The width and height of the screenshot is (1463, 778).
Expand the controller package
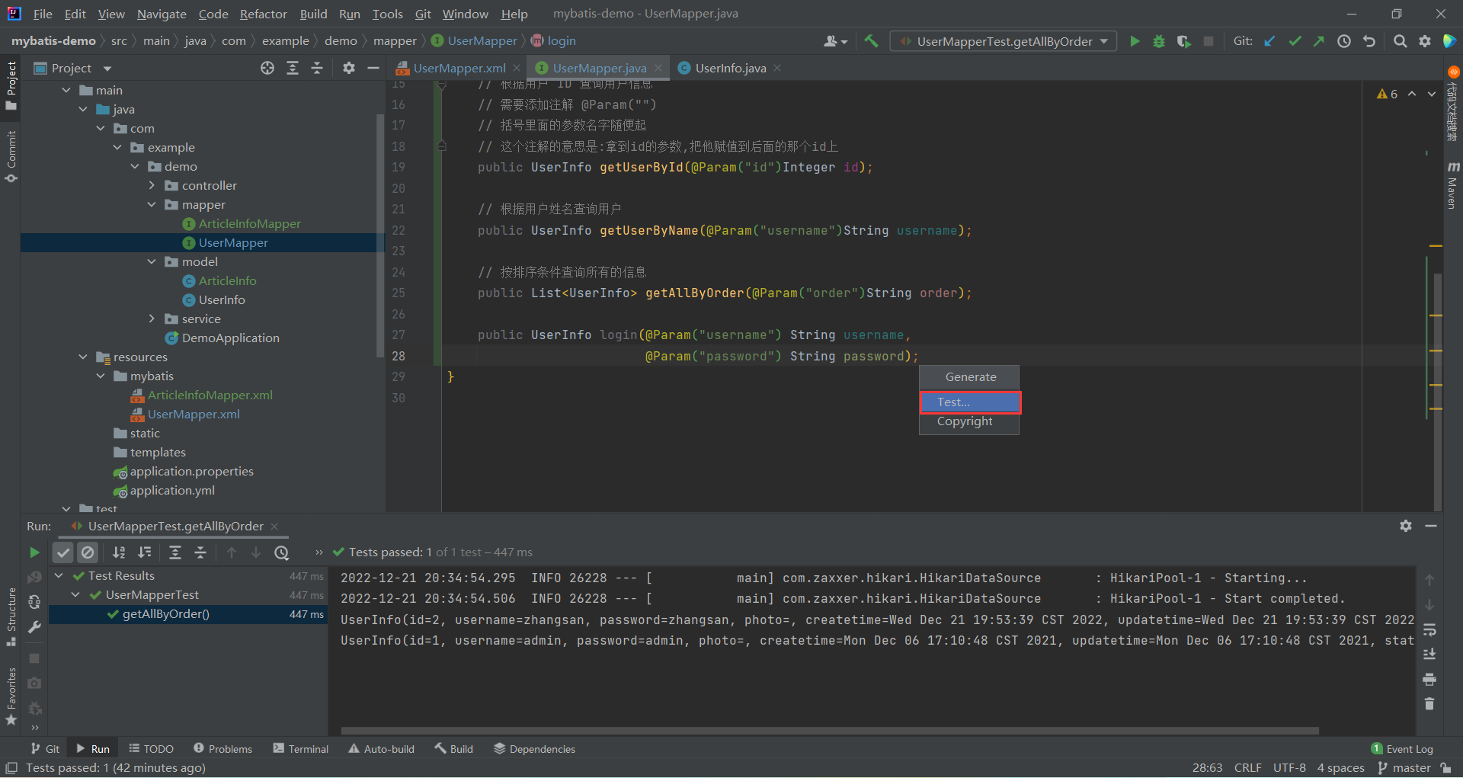click(x=152, y=185)
